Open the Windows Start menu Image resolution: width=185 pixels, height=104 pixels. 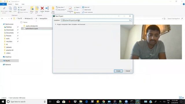coord(3,101)
